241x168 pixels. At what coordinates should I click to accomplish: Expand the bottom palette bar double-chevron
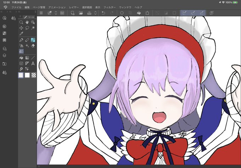coord(39,166)
